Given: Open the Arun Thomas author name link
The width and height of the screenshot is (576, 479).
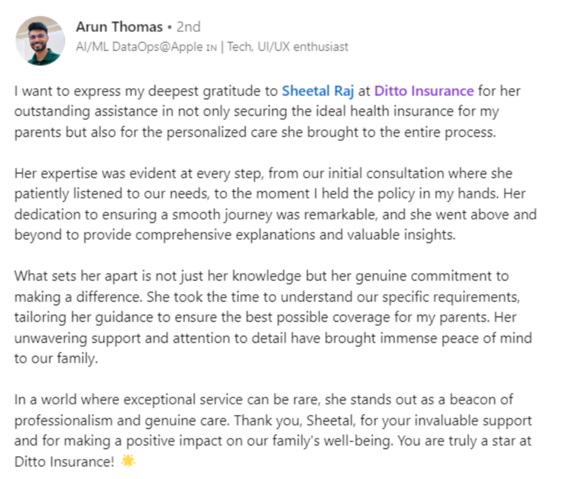Looking at the screenshot, I should pyautogui.click(x=119, y=27).
